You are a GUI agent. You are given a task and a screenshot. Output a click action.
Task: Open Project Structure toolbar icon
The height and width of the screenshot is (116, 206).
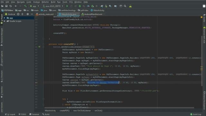(116, 6)
